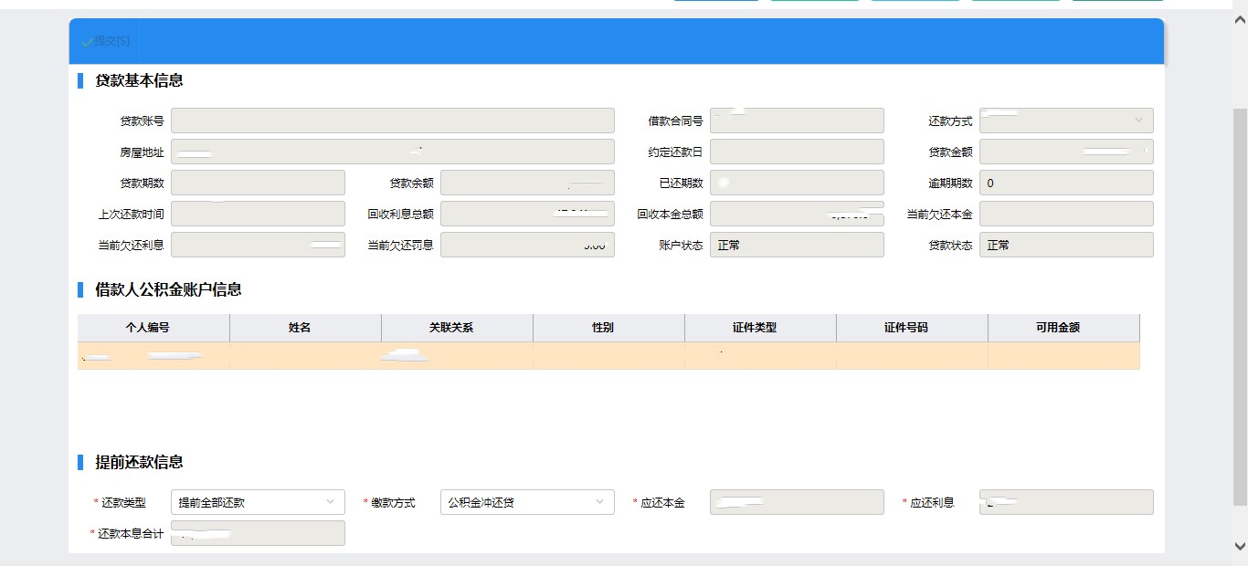Click the 借款合同号 field
The height and width of the screenshot is (566, 1248).
click(797, 121)
